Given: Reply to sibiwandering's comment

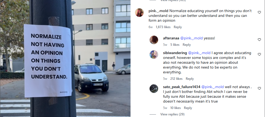Looking at the screenshot, I should (x=190, y=79).
